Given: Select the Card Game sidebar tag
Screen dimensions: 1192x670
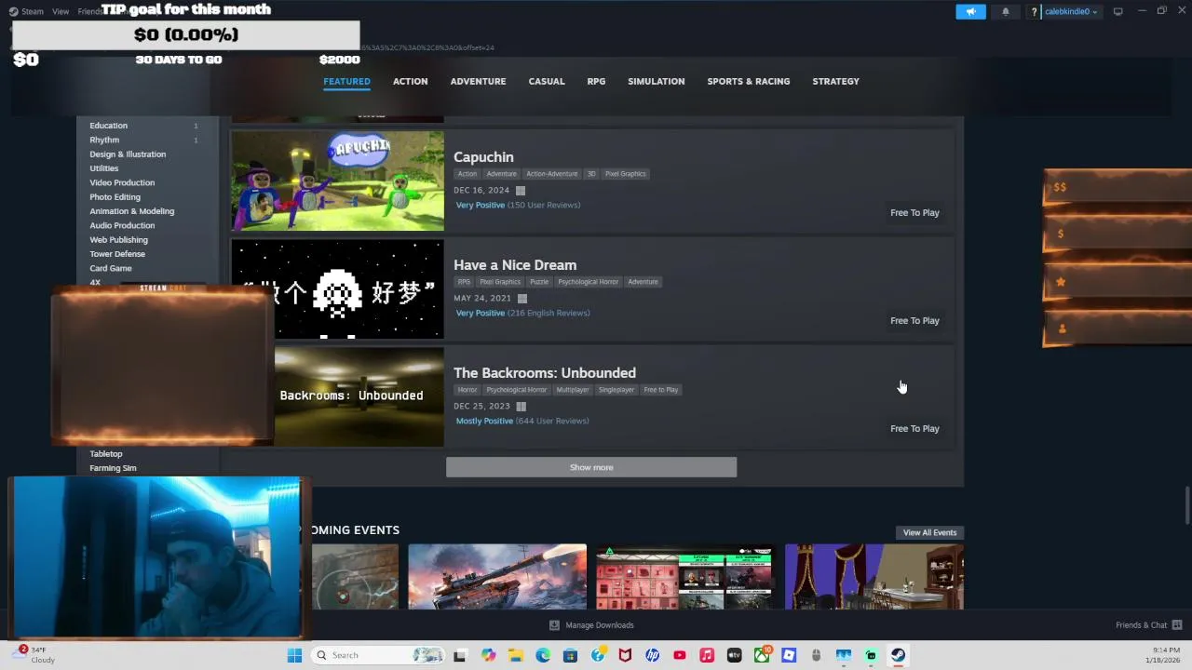Looking at the screenshot, I should 110,268.
